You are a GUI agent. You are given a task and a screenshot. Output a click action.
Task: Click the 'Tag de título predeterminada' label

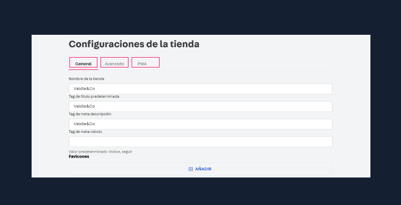[94, 97]
